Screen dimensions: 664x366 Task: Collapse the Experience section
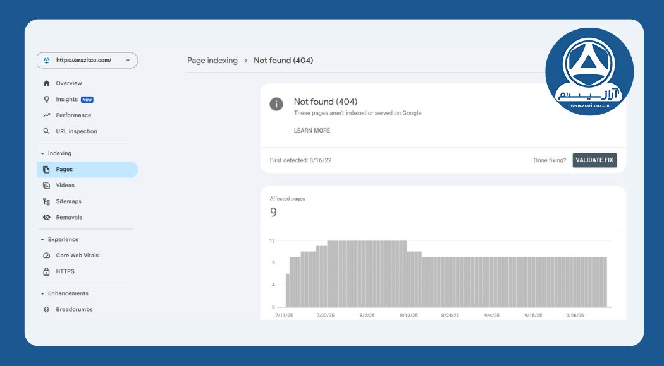point(42,240)
